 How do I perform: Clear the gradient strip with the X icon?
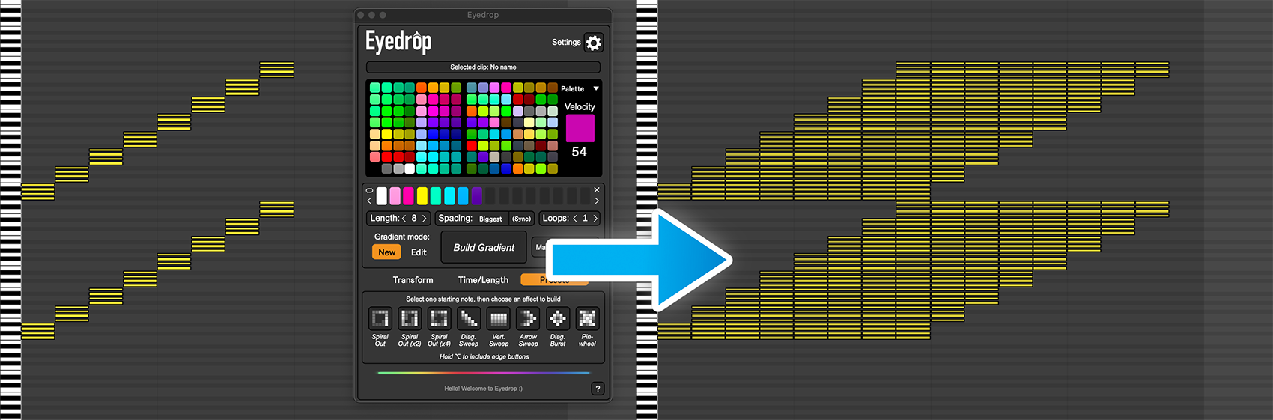[597, 190]
